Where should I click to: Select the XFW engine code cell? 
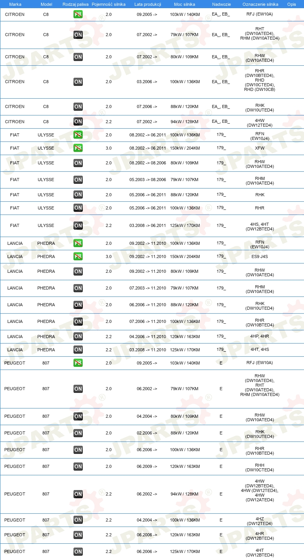point(260,148)
